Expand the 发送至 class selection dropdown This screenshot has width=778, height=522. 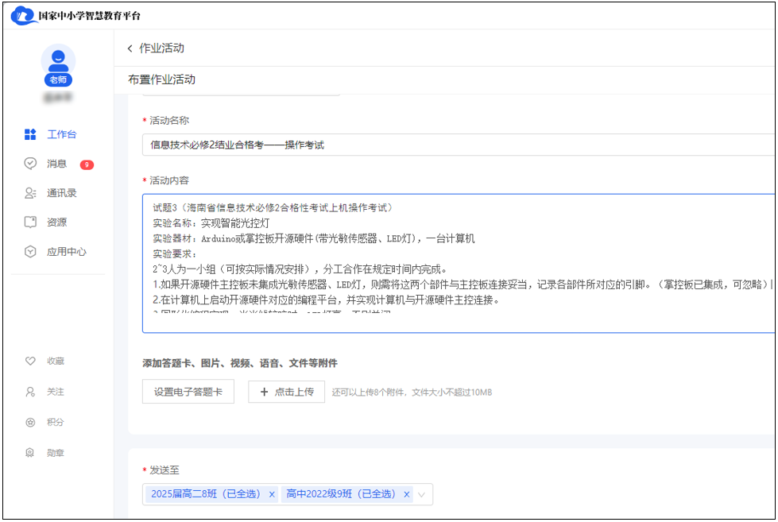[x=420, y=494]
